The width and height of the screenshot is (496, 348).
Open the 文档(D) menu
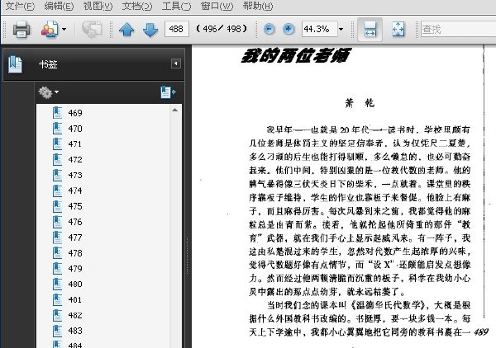pyautogui.click(x=137, y=6)
